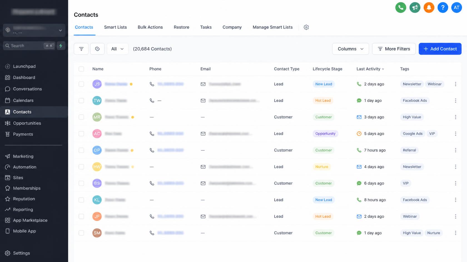This screenshot has height=262, width=467.
Task: Click the green phone dialer icon
Action: [401, 7]
